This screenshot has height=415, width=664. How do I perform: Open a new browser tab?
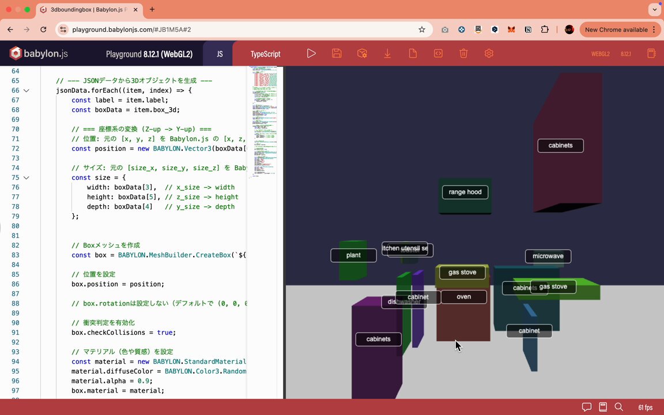[152, 9]
